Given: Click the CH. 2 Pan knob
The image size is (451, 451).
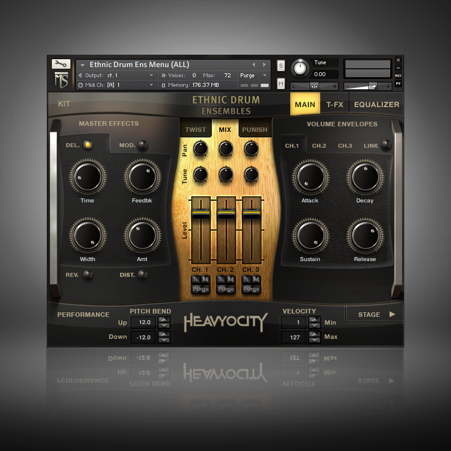Looking at the screenshot, I should point(226,148).
